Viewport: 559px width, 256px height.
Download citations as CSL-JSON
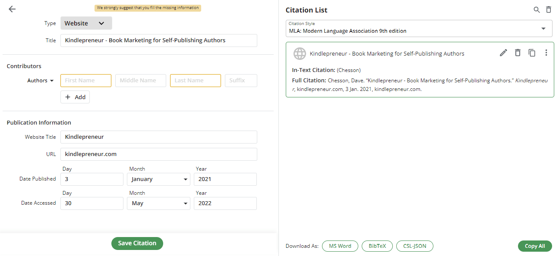415,246
